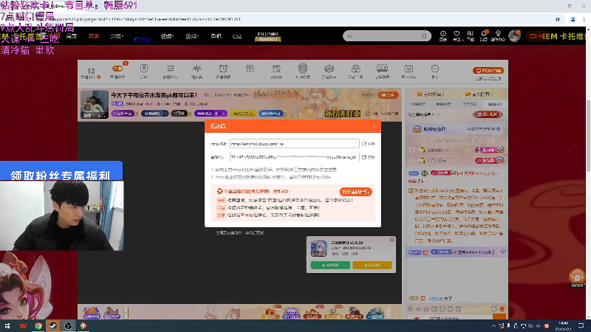Close the orange stream key dialog
The image size is (591, 332).
click(374, 126)
